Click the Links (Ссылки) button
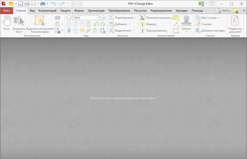This screenshot has width=247, height=159. pos(203,24)
